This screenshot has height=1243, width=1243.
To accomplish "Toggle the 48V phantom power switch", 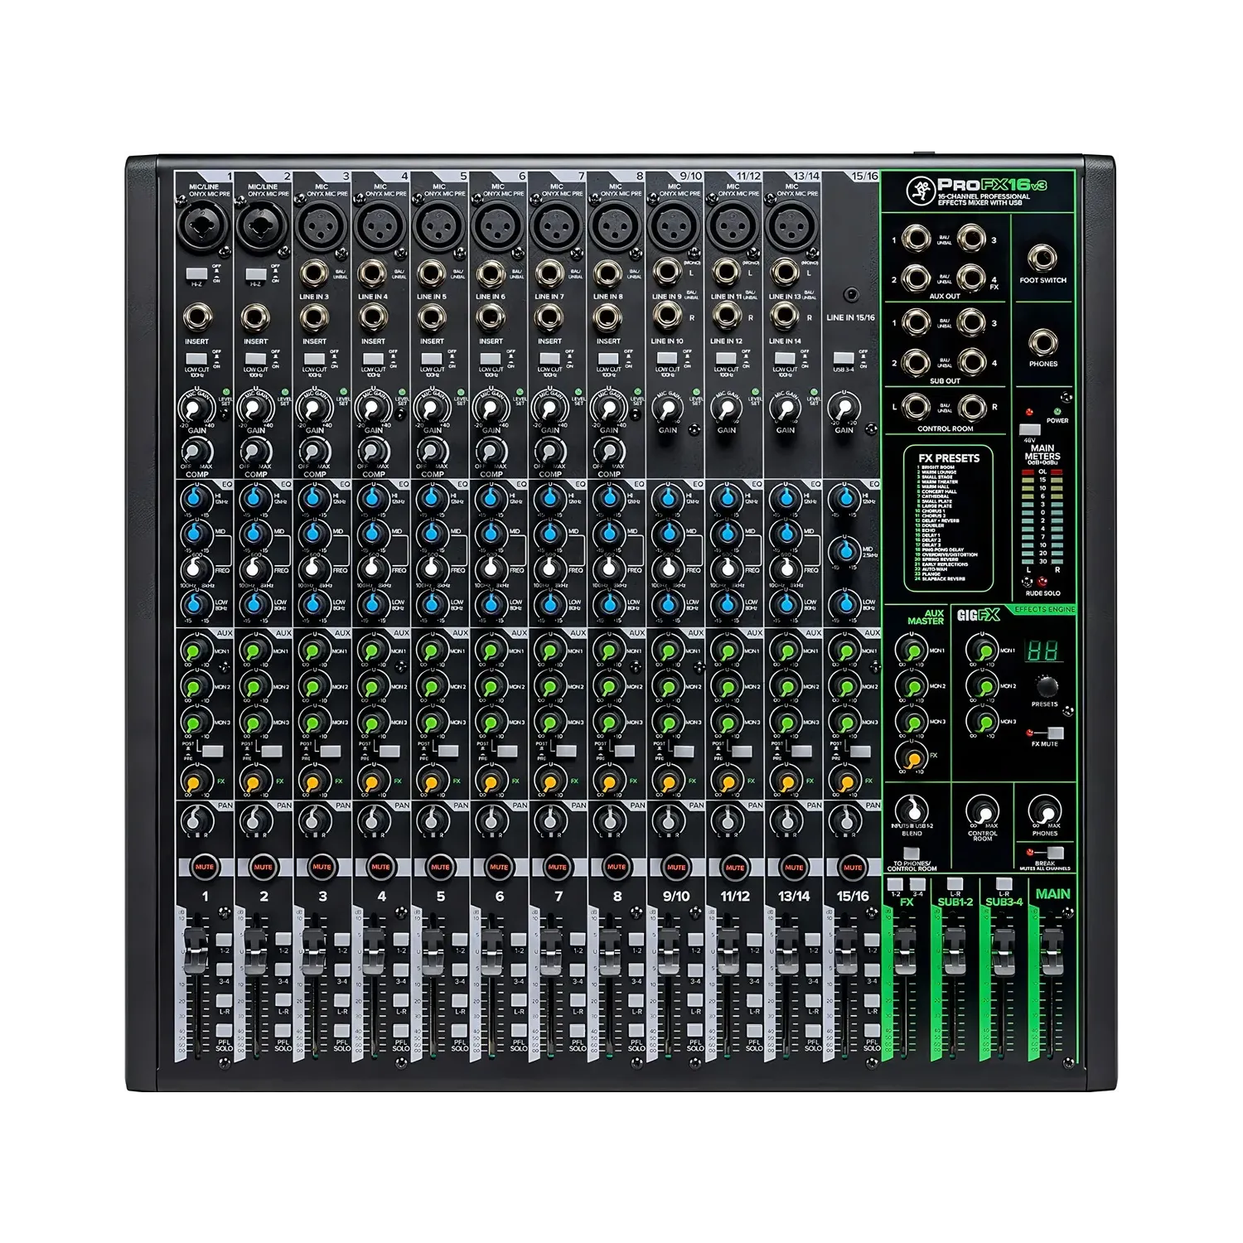I will pyautogui.click(x=1028, y=429).
